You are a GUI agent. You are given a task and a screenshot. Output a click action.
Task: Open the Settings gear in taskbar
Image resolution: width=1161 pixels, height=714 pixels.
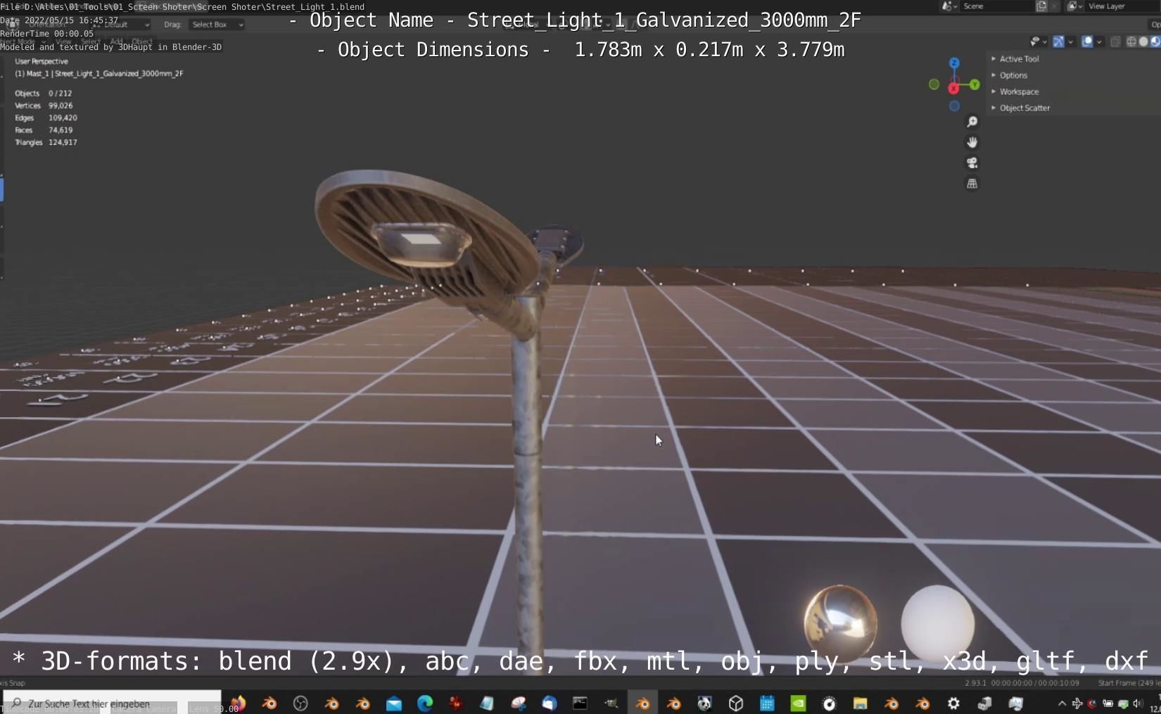click(953, 703)
